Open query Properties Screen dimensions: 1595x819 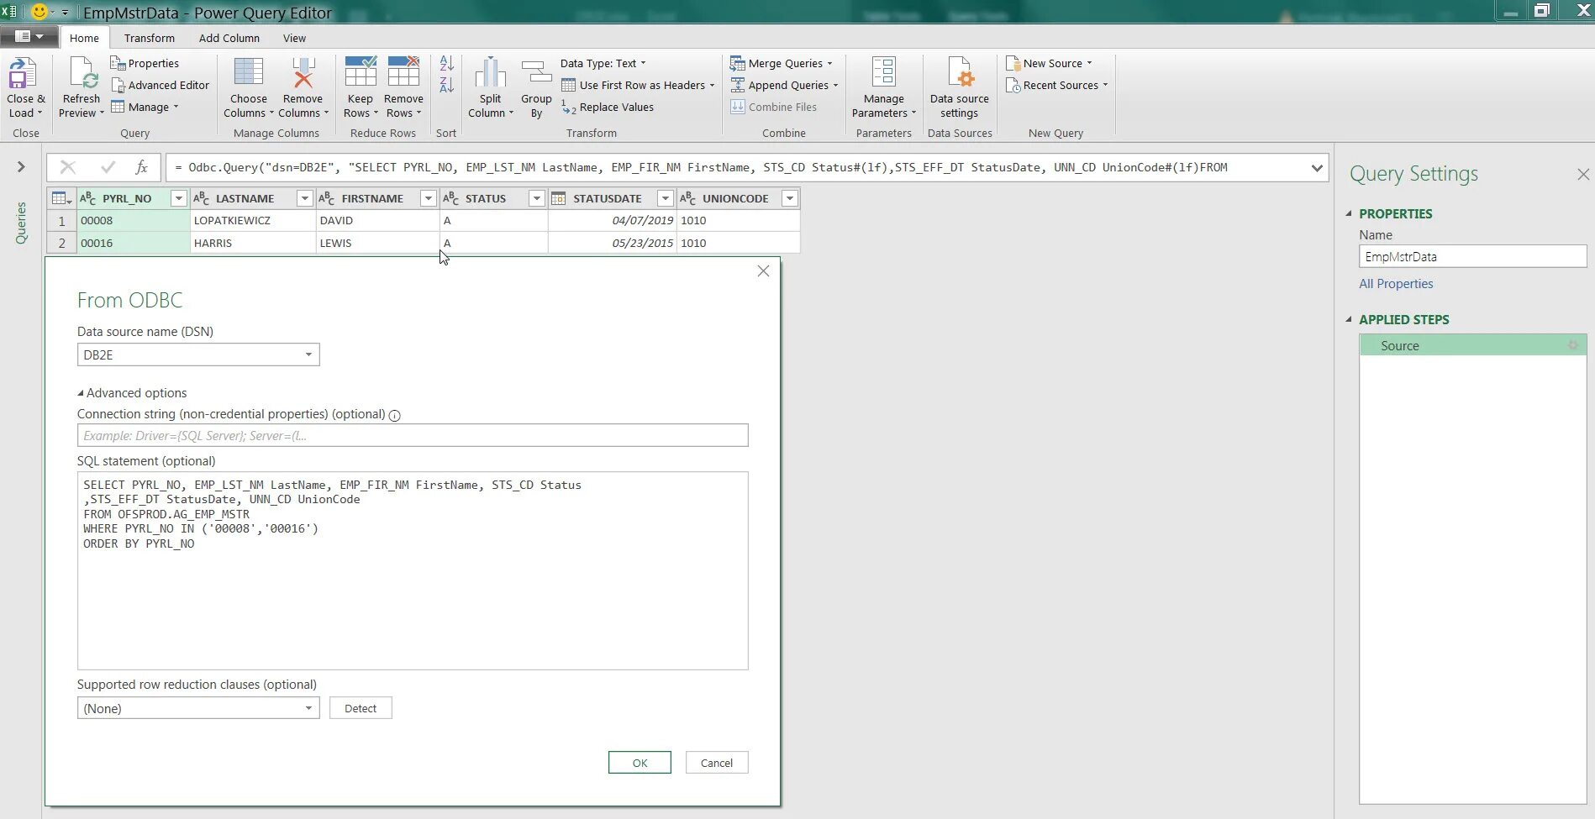(x=145, y=63)
